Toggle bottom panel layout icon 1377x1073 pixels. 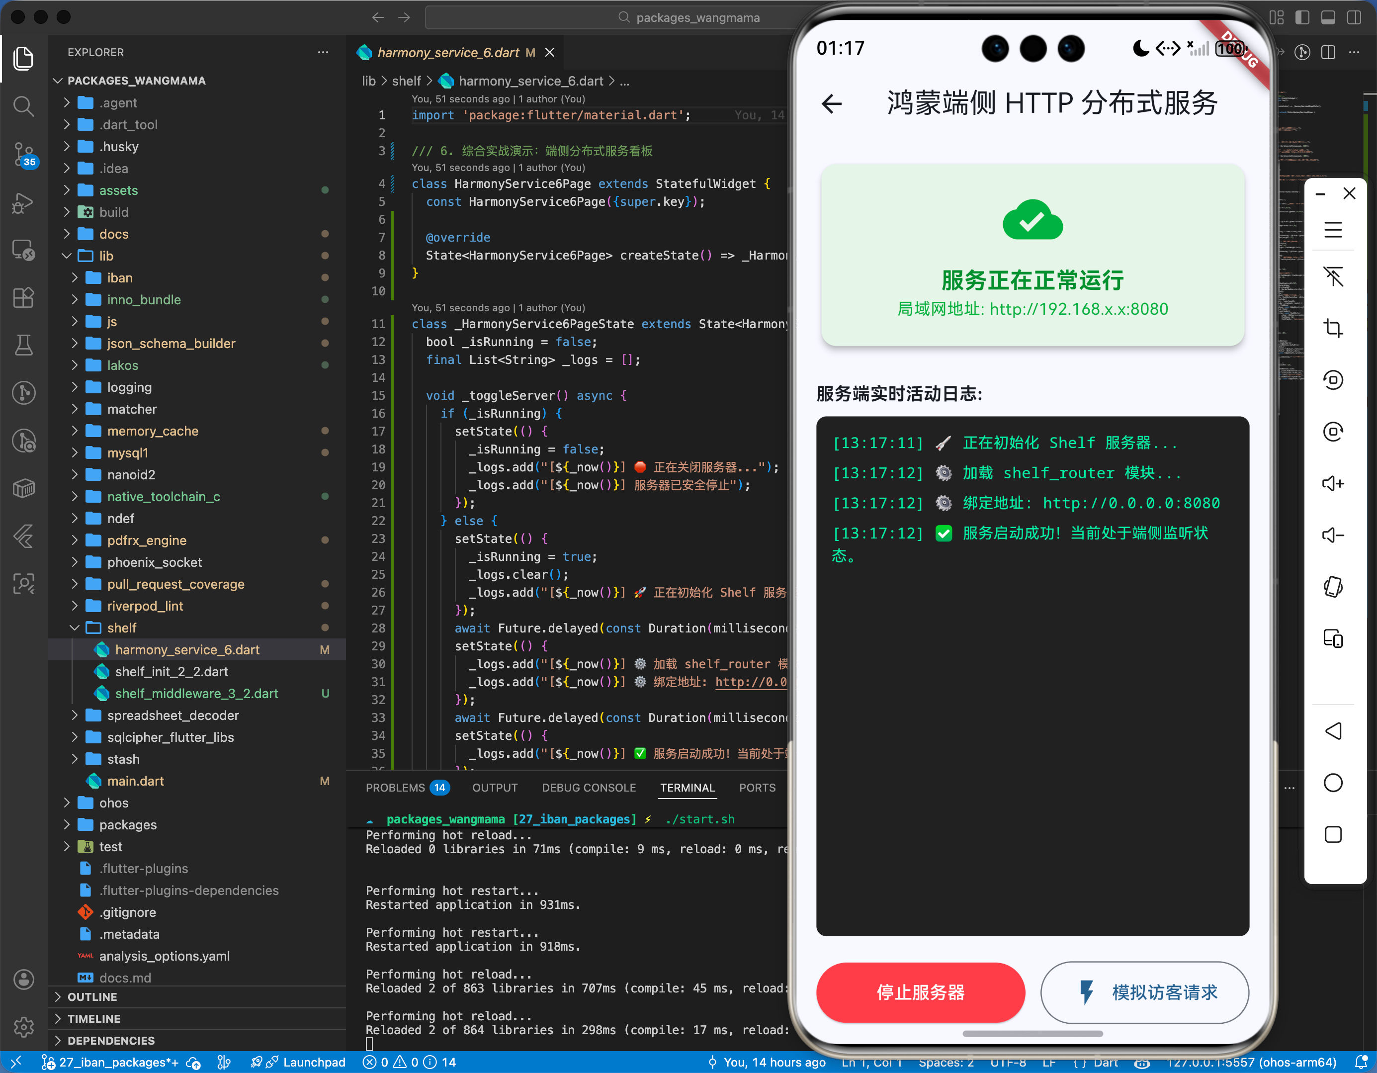pyautogui.click(x=1328, y=18)
